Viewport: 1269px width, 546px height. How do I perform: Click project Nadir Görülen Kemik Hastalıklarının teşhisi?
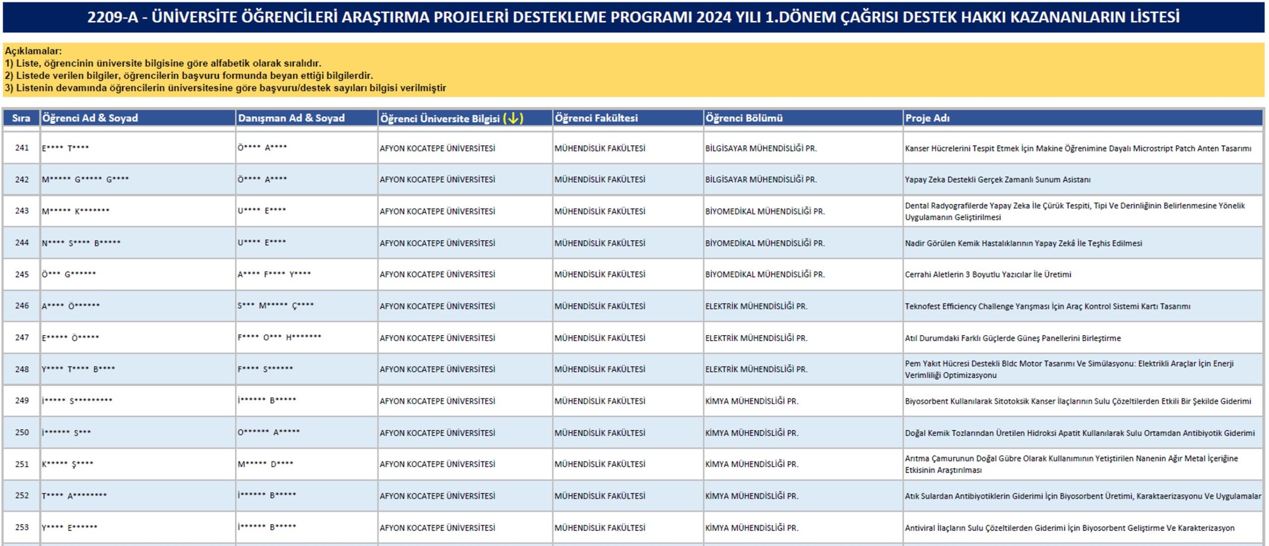point(1024,243)
